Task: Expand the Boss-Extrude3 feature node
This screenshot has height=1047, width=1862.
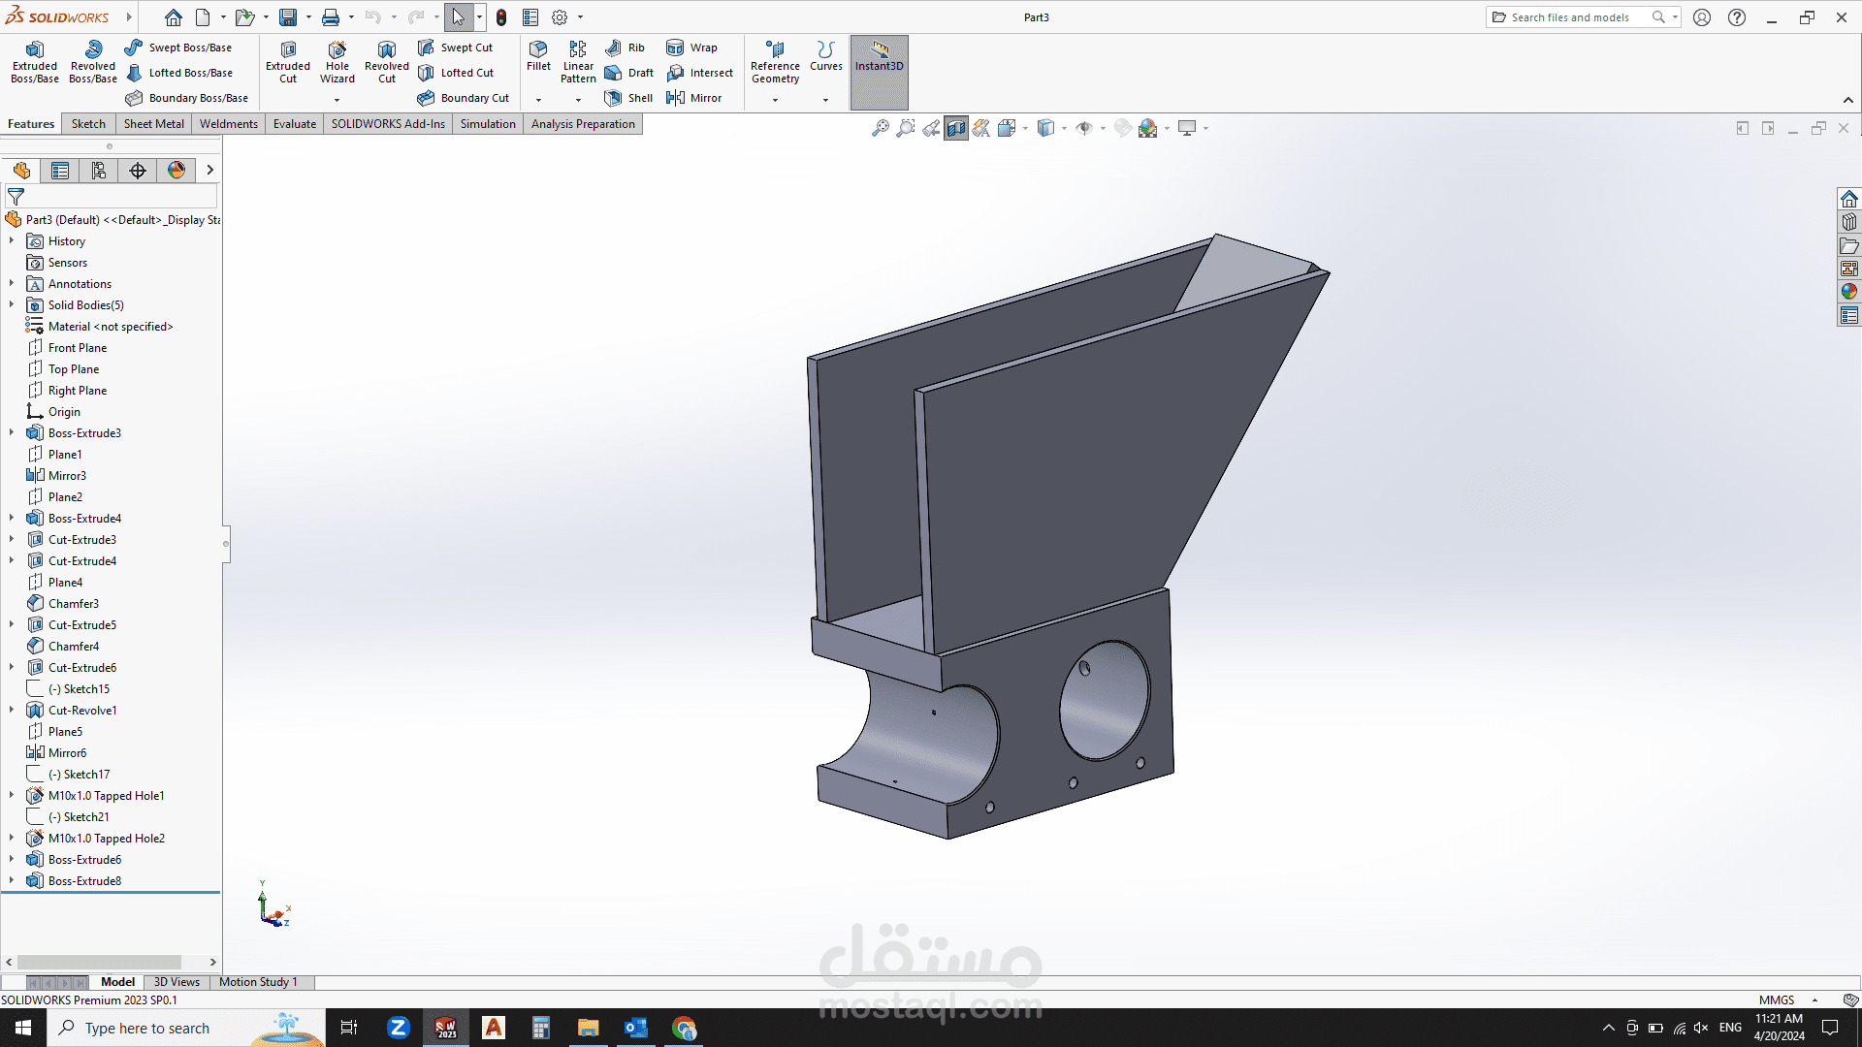Action: (x=12, y=432)
